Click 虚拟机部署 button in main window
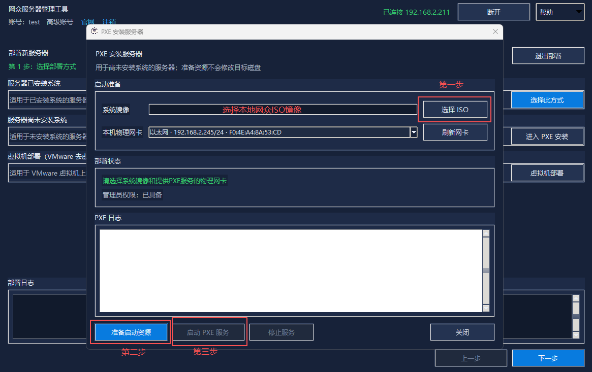This screenshot has height=372, width=592. (x=547, y=173)
